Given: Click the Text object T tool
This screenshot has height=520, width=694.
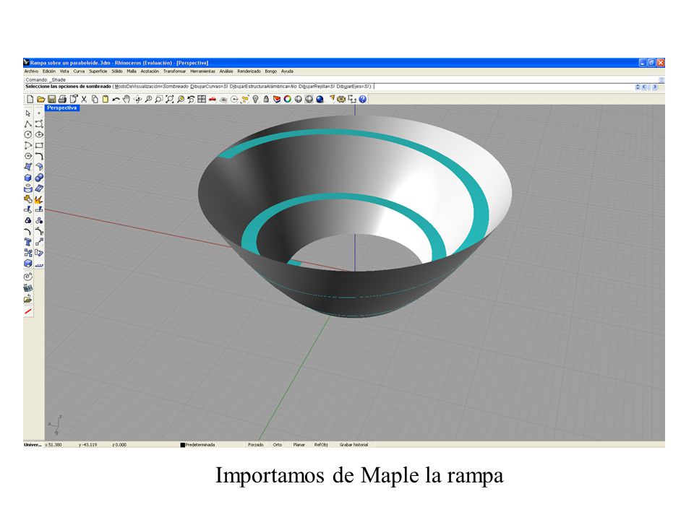Looking at the screenshot, I should coord(28,242).
